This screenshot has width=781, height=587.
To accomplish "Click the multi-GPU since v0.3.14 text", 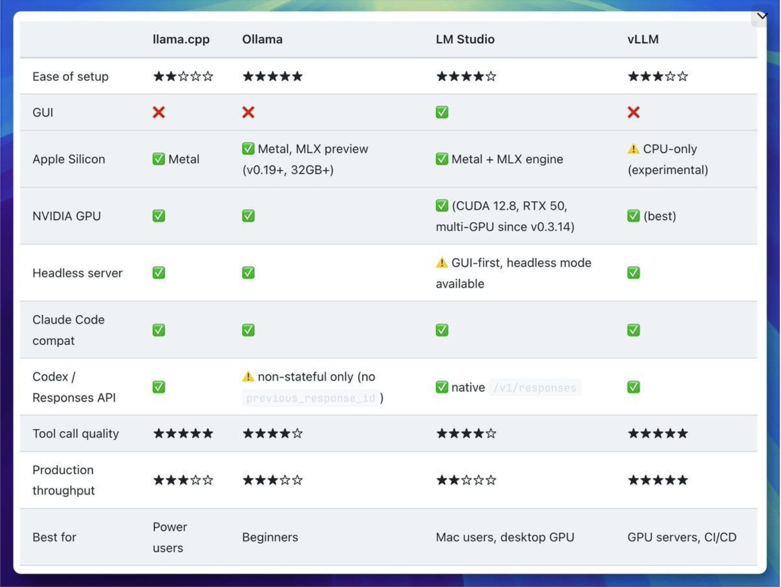I will (505, 226).
